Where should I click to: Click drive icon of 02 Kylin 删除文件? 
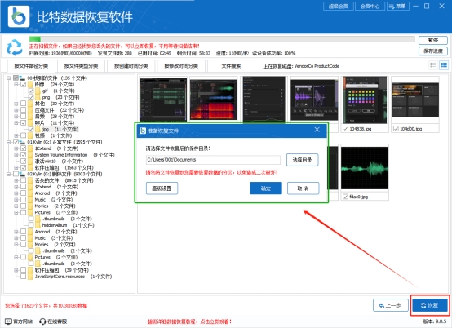(23, 174)
